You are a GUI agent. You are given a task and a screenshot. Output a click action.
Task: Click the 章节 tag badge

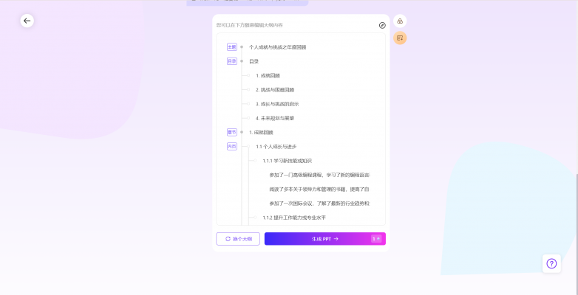tap(232, 133)
